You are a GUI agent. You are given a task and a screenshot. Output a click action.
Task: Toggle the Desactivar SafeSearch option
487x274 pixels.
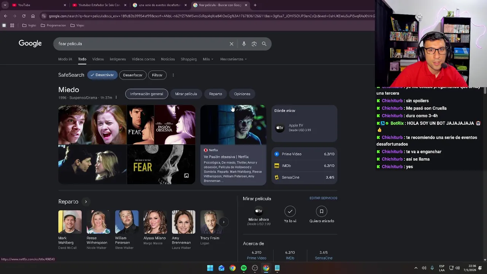click(102, 75)
